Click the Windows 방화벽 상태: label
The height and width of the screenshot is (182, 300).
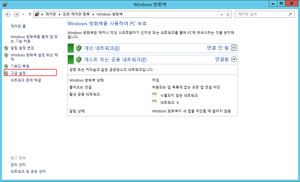coord(87,80)
